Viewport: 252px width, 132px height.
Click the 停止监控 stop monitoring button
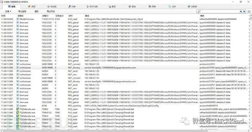(x=22, y=11)
